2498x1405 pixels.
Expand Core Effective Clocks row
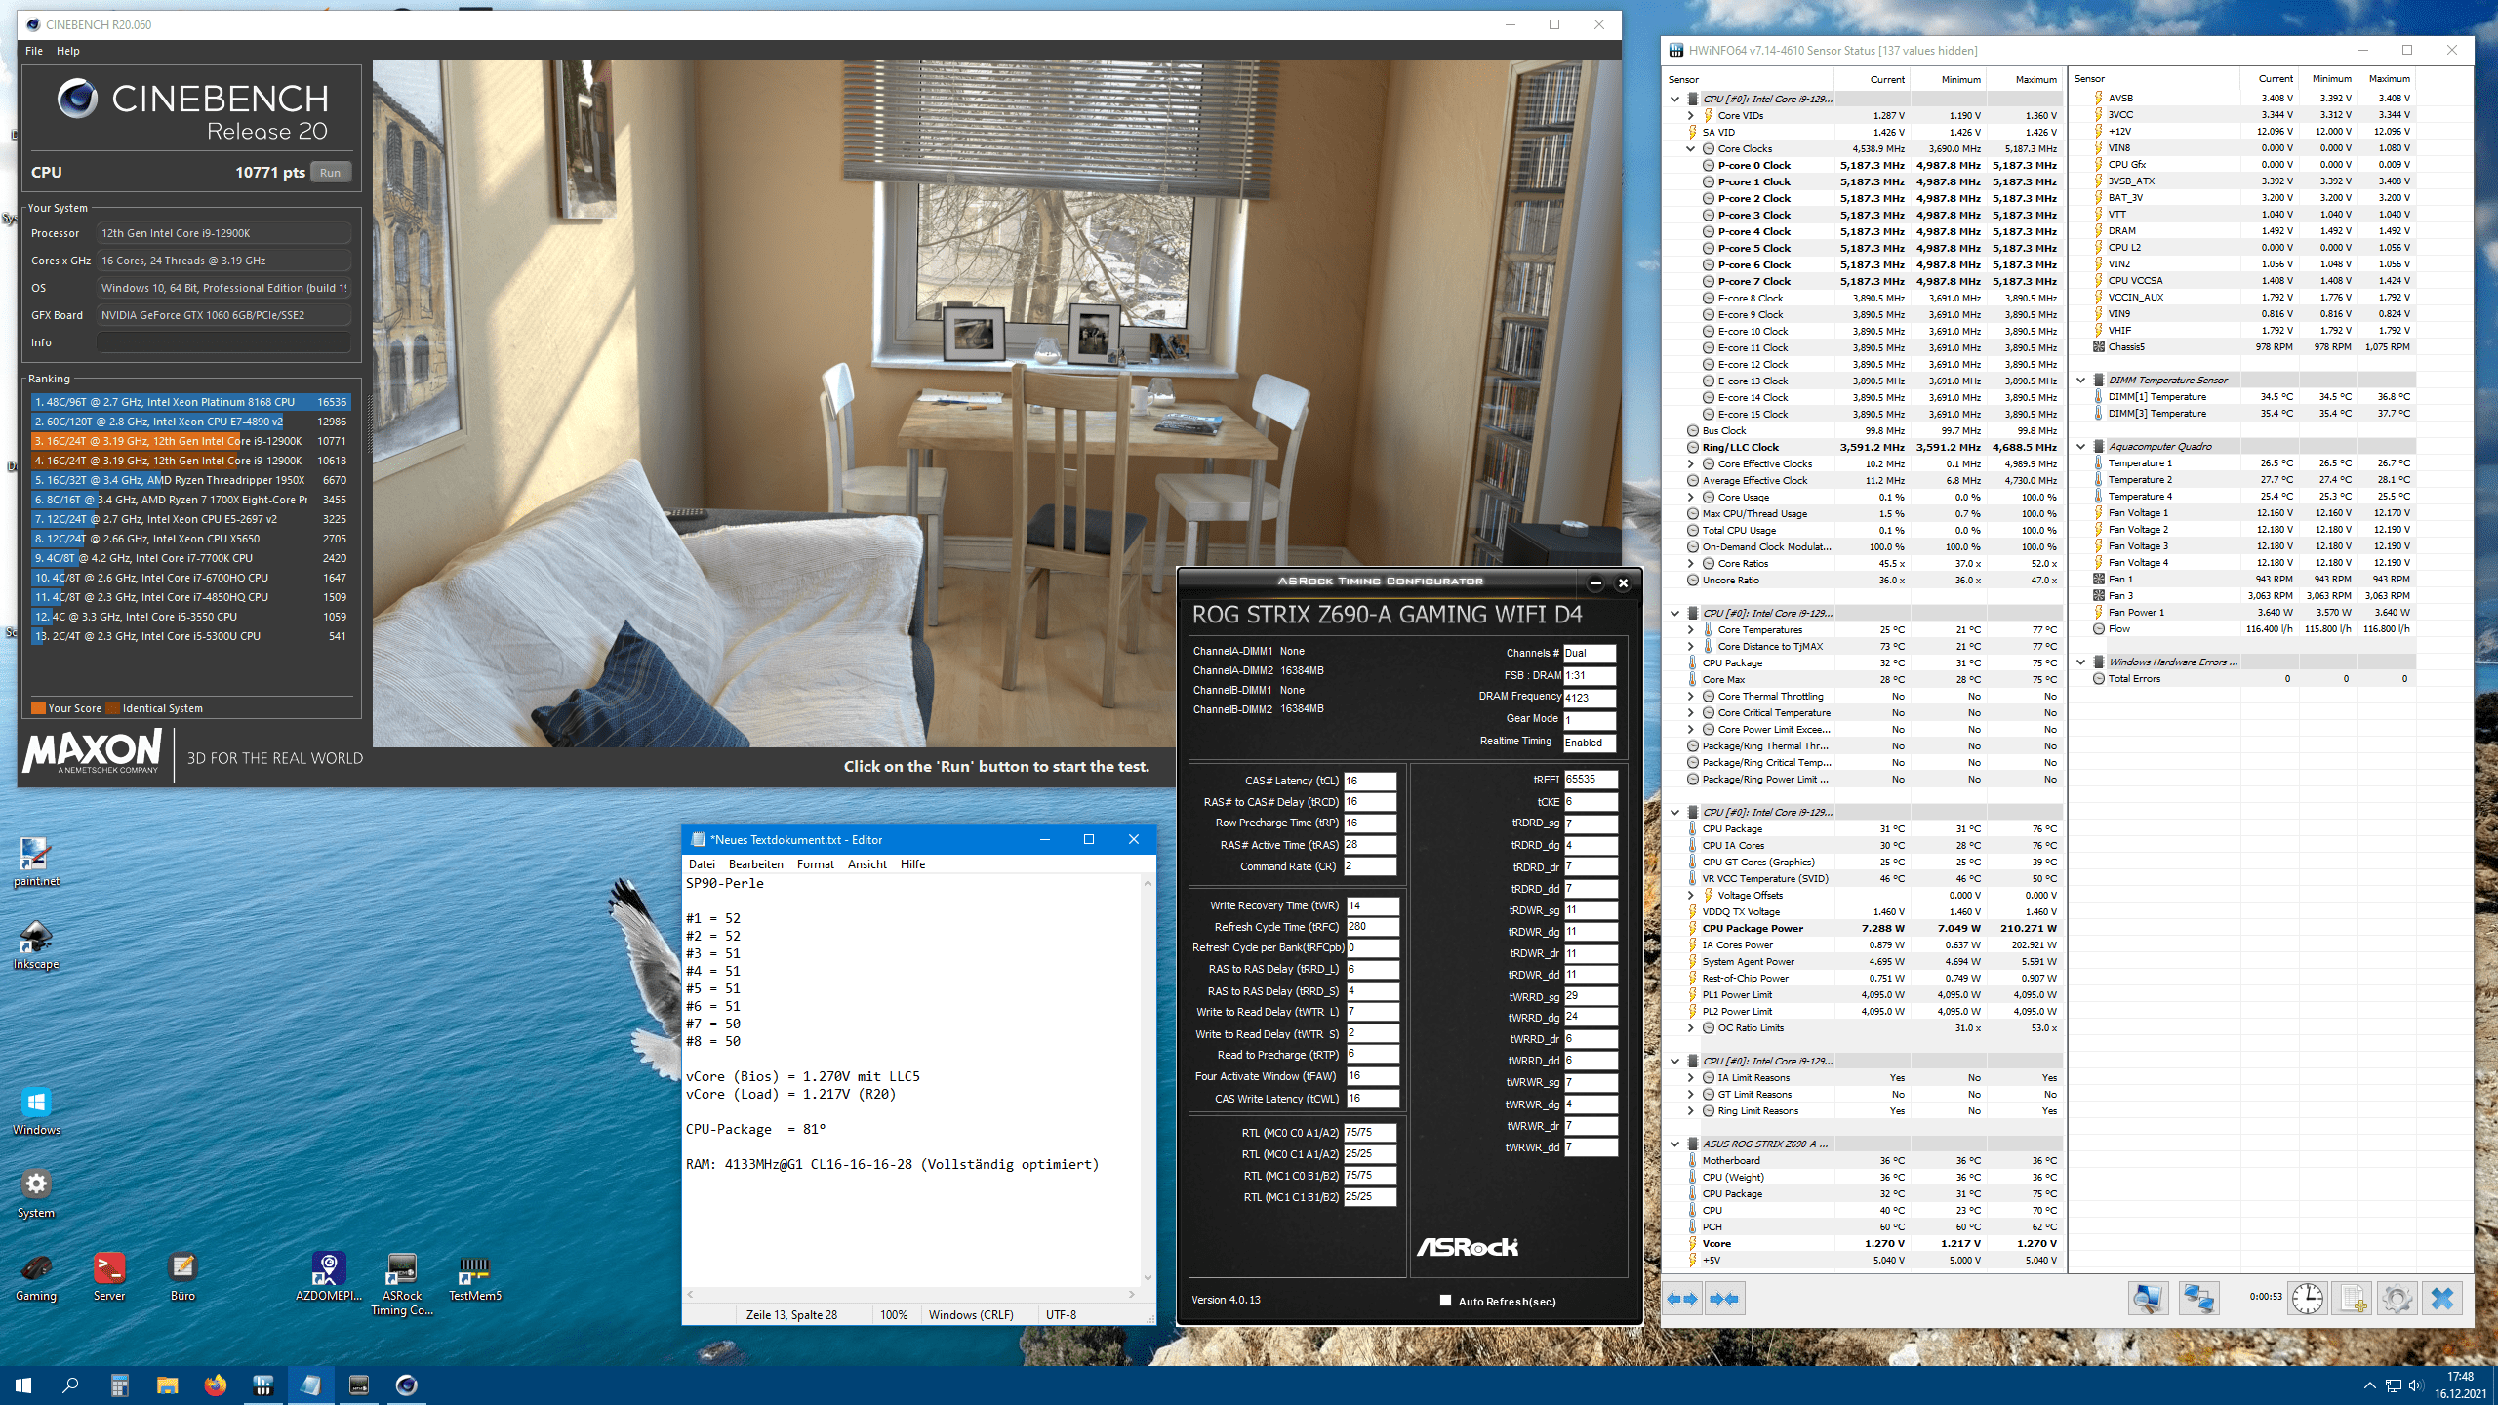pyautogui.click(x=1691, y=463)
